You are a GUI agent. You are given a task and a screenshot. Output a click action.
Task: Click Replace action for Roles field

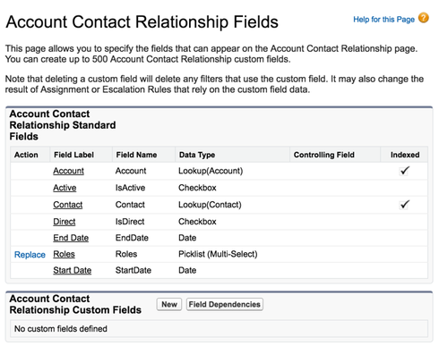point(30,255)
